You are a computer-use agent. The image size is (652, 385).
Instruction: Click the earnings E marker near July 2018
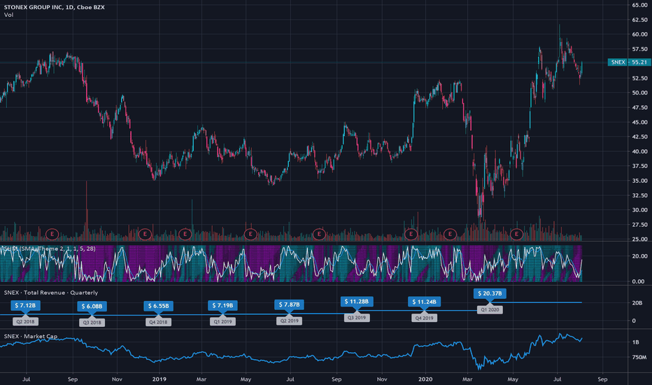(52, 234)
